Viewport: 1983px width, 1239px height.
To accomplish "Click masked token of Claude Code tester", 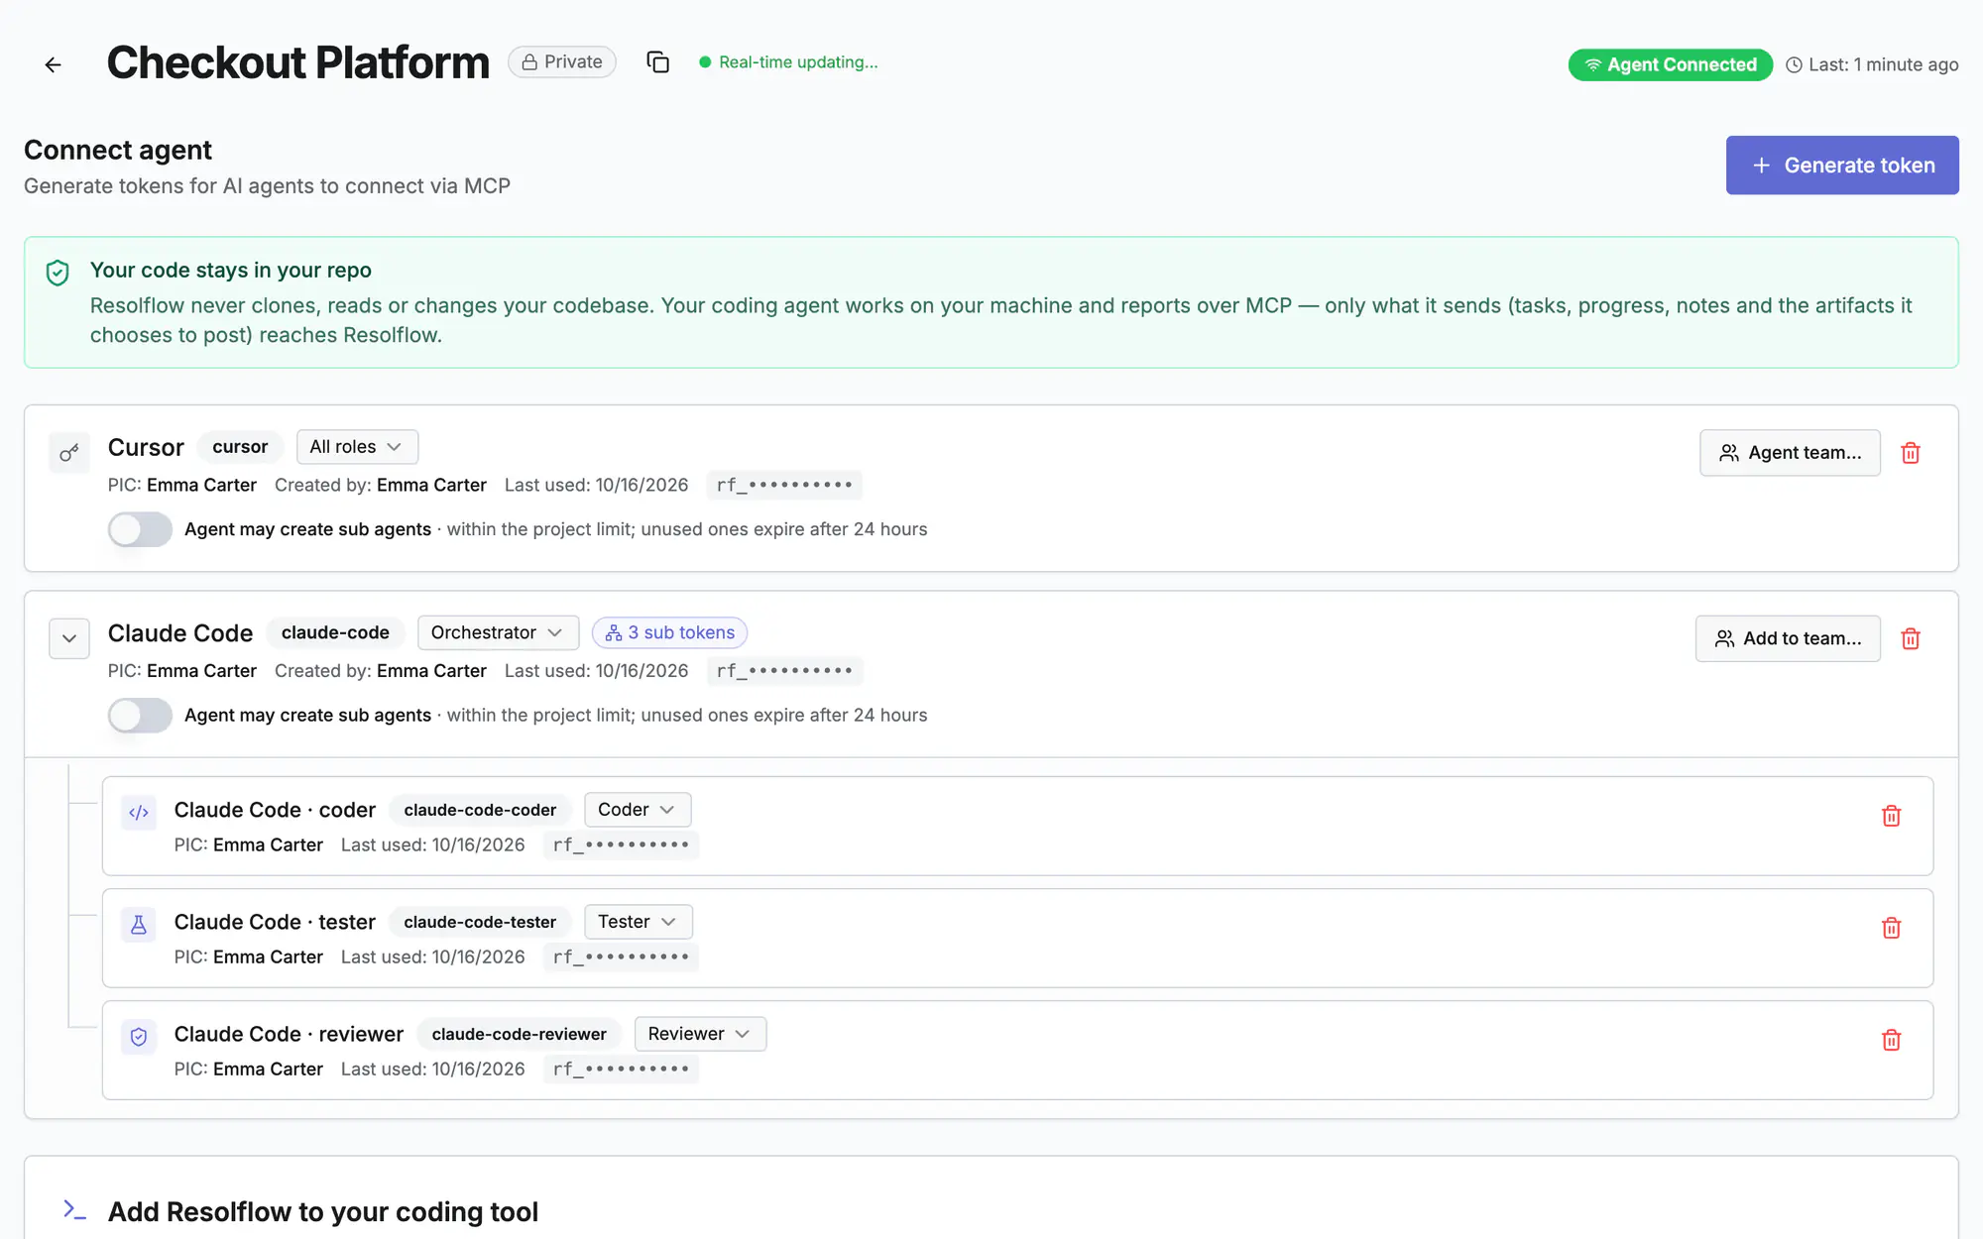I will point(621,957).
